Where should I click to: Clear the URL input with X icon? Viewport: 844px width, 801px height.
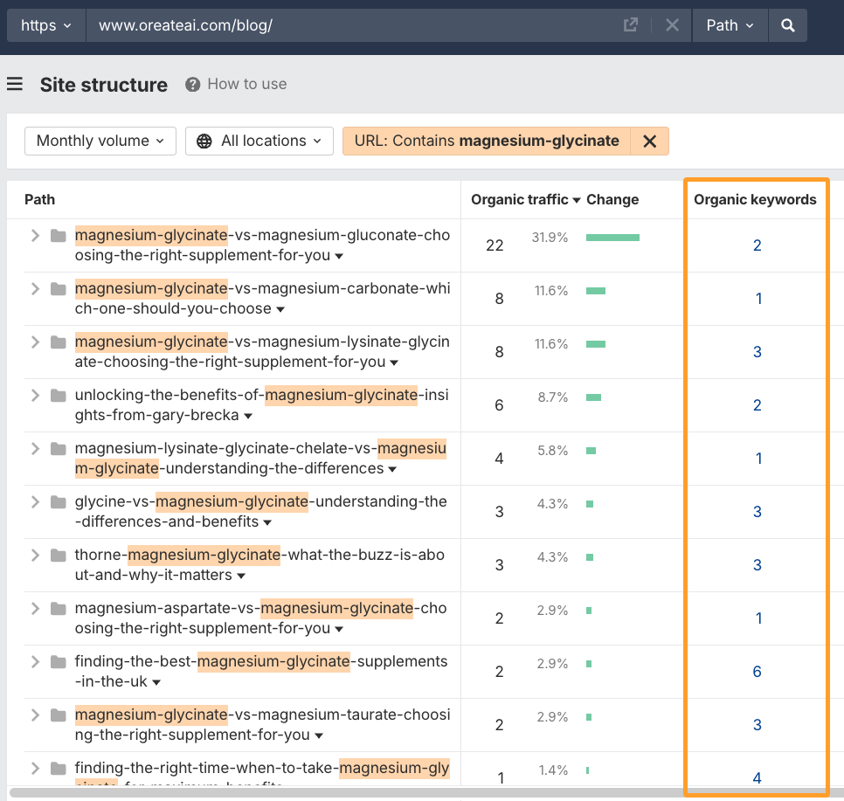point(672,25)
